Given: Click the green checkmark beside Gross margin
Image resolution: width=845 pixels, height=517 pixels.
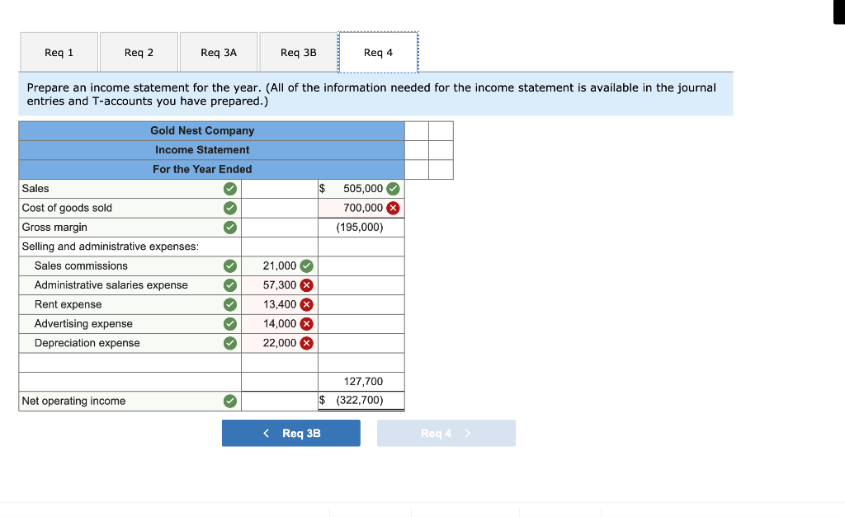Looking at the screenshot, I should (229, 227).
